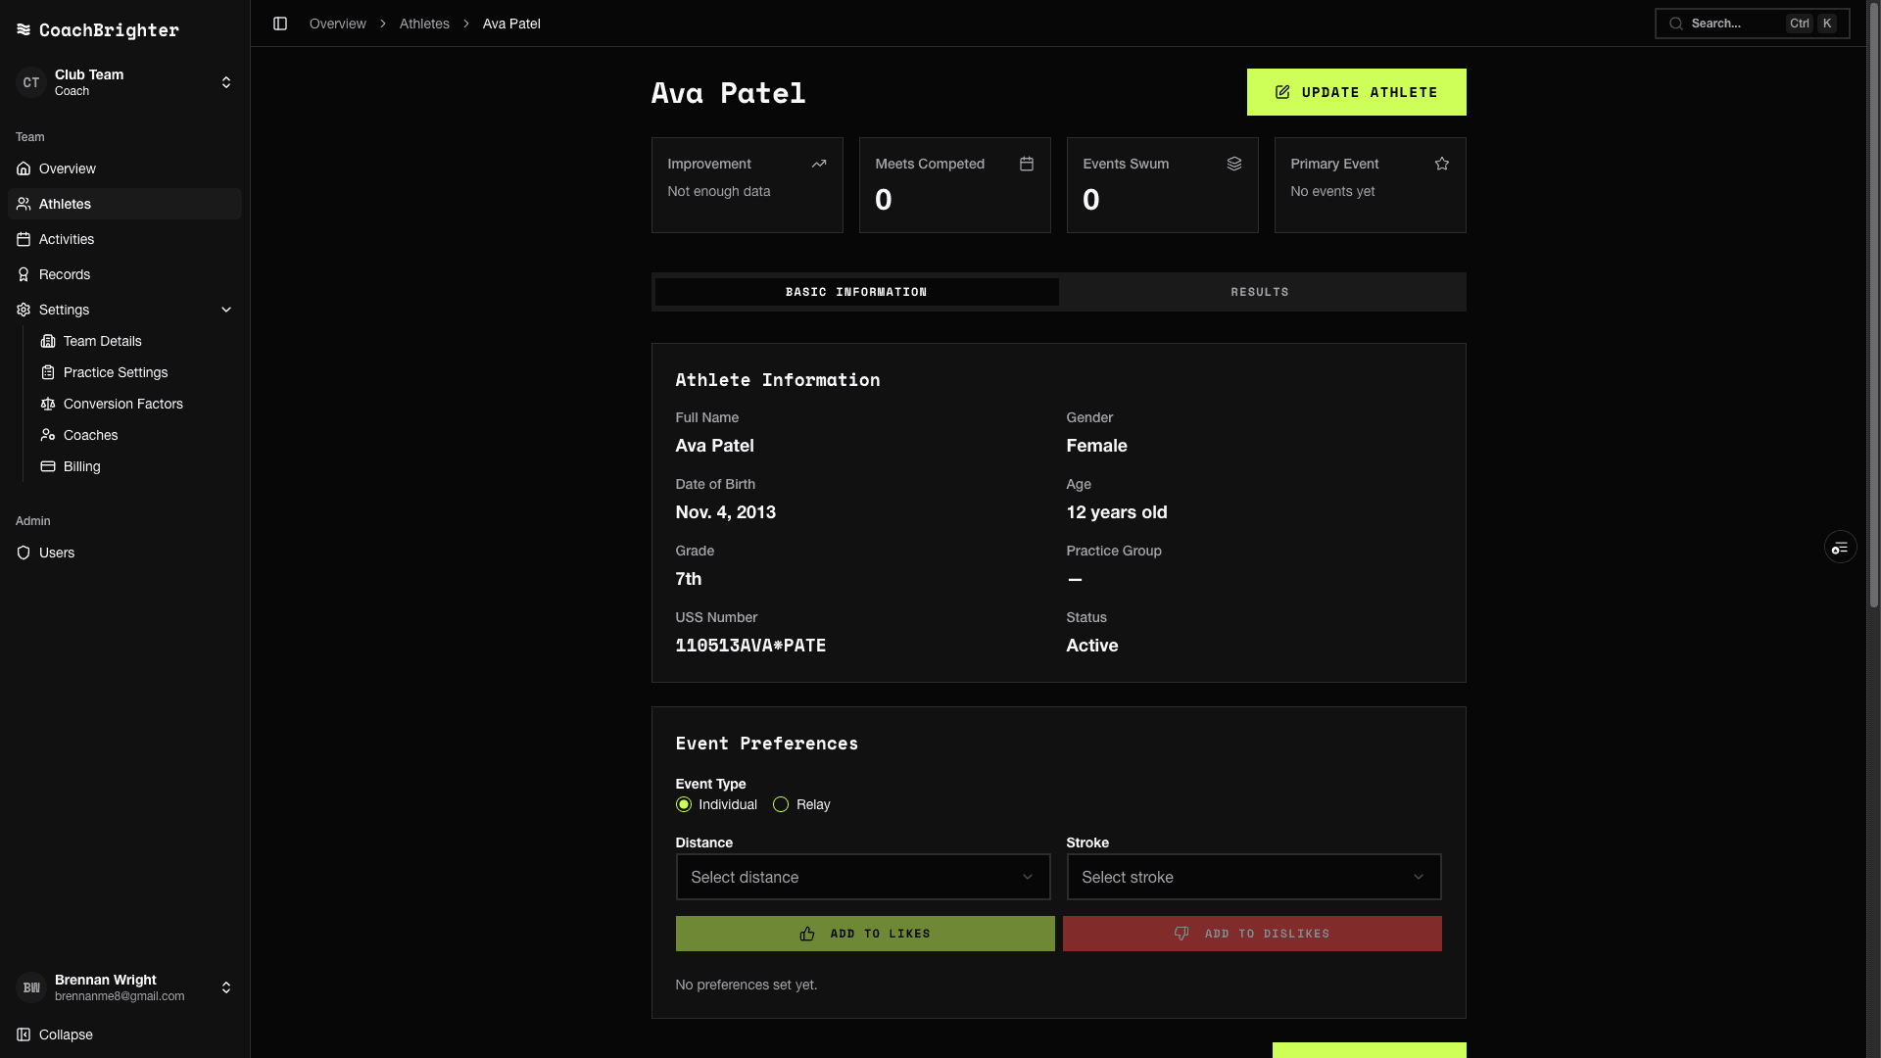Toggle the sidebar panel icon
The image size is (1881, 1058).
point(280,24)
